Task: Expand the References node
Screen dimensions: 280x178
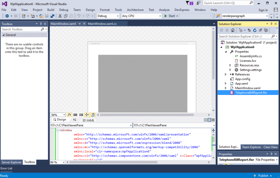Action: (x=226, y=74)
